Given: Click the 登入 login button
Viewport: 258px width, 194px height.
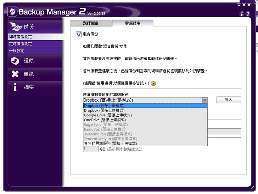Looking at the screenshot, I should tap(229, 100).
